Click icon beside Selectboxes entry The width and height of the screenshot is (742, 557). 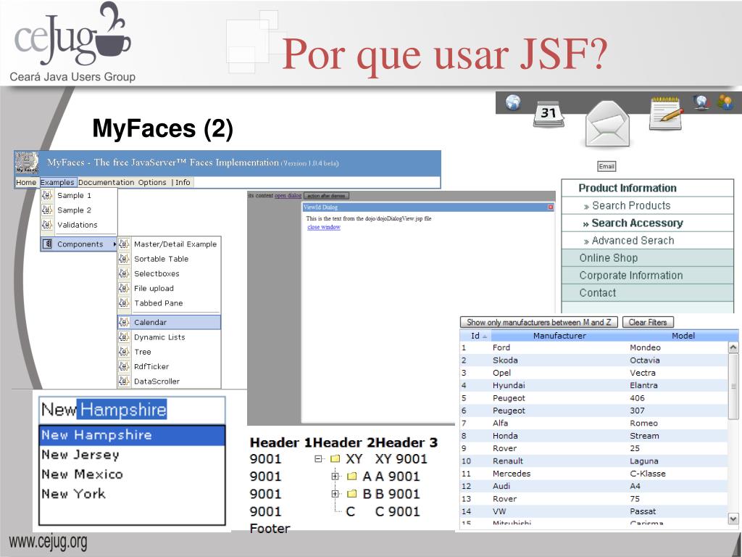pos(124,273)
